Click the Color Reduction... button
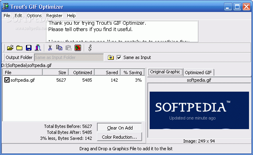253x155 pixels. (120, 137)
